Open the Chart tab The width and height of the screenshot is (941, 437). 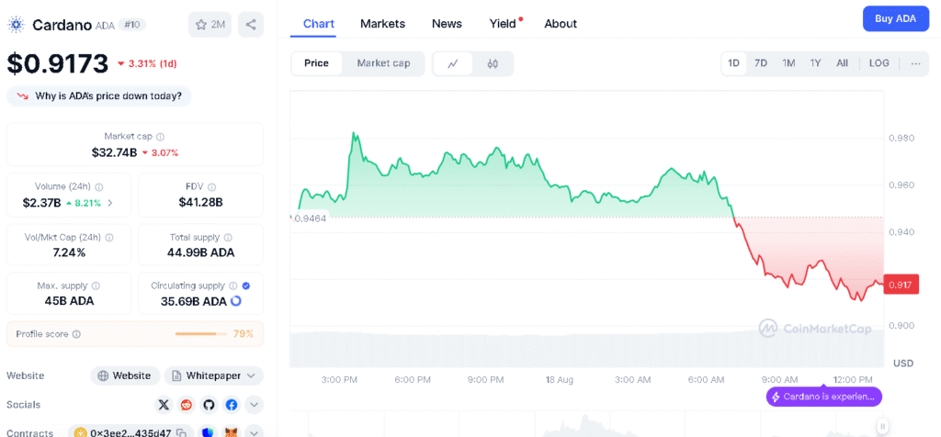coord(319,24)
